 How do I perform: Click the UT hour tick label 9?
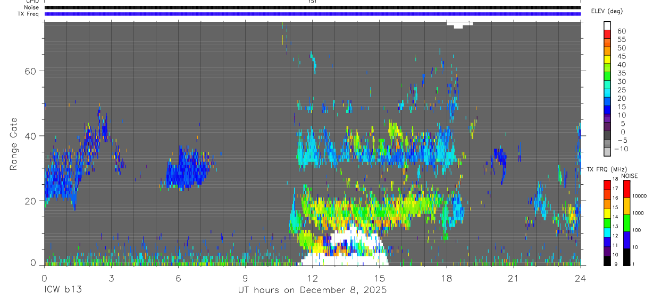click(x=246, y=277)
